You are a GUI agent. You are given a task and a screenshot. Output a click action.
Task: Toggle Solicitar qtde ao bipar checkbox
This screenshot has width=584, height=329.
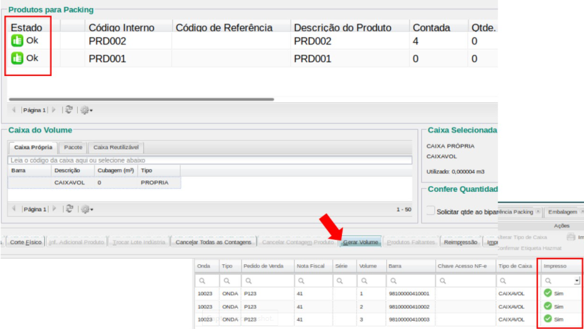tap(431, 211)
